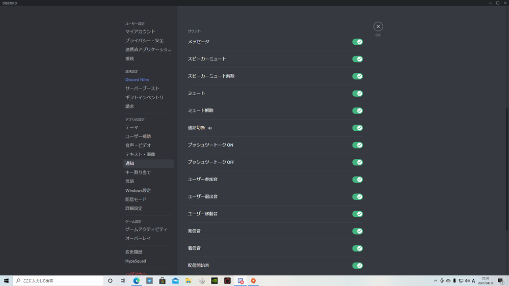
Task: Show hidden system tray icons
Action: click(x=435, y=281)
